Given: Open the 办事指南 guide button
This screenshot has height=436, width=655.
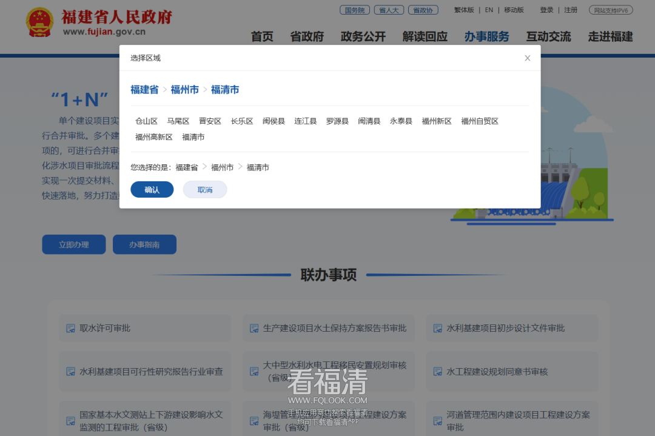Looking at the screenshot, I should pyautogui.click(x=144, y=245).
